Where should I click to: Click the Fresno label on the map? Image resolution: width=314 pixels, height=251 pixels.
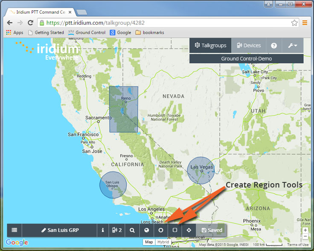coord(126,156)
